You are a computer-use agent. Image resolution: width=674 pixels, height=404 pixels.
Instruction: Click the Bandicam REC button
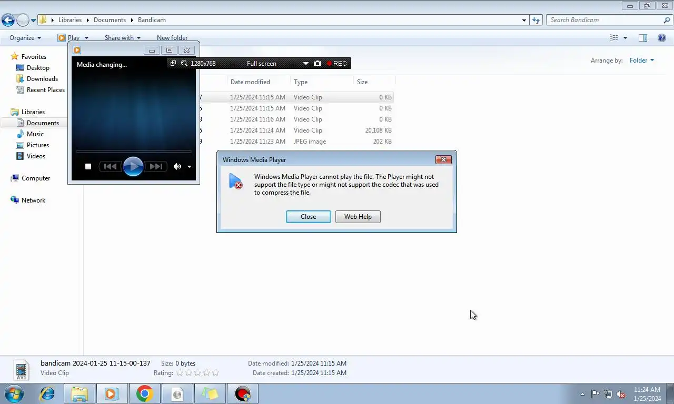point(336,64)
